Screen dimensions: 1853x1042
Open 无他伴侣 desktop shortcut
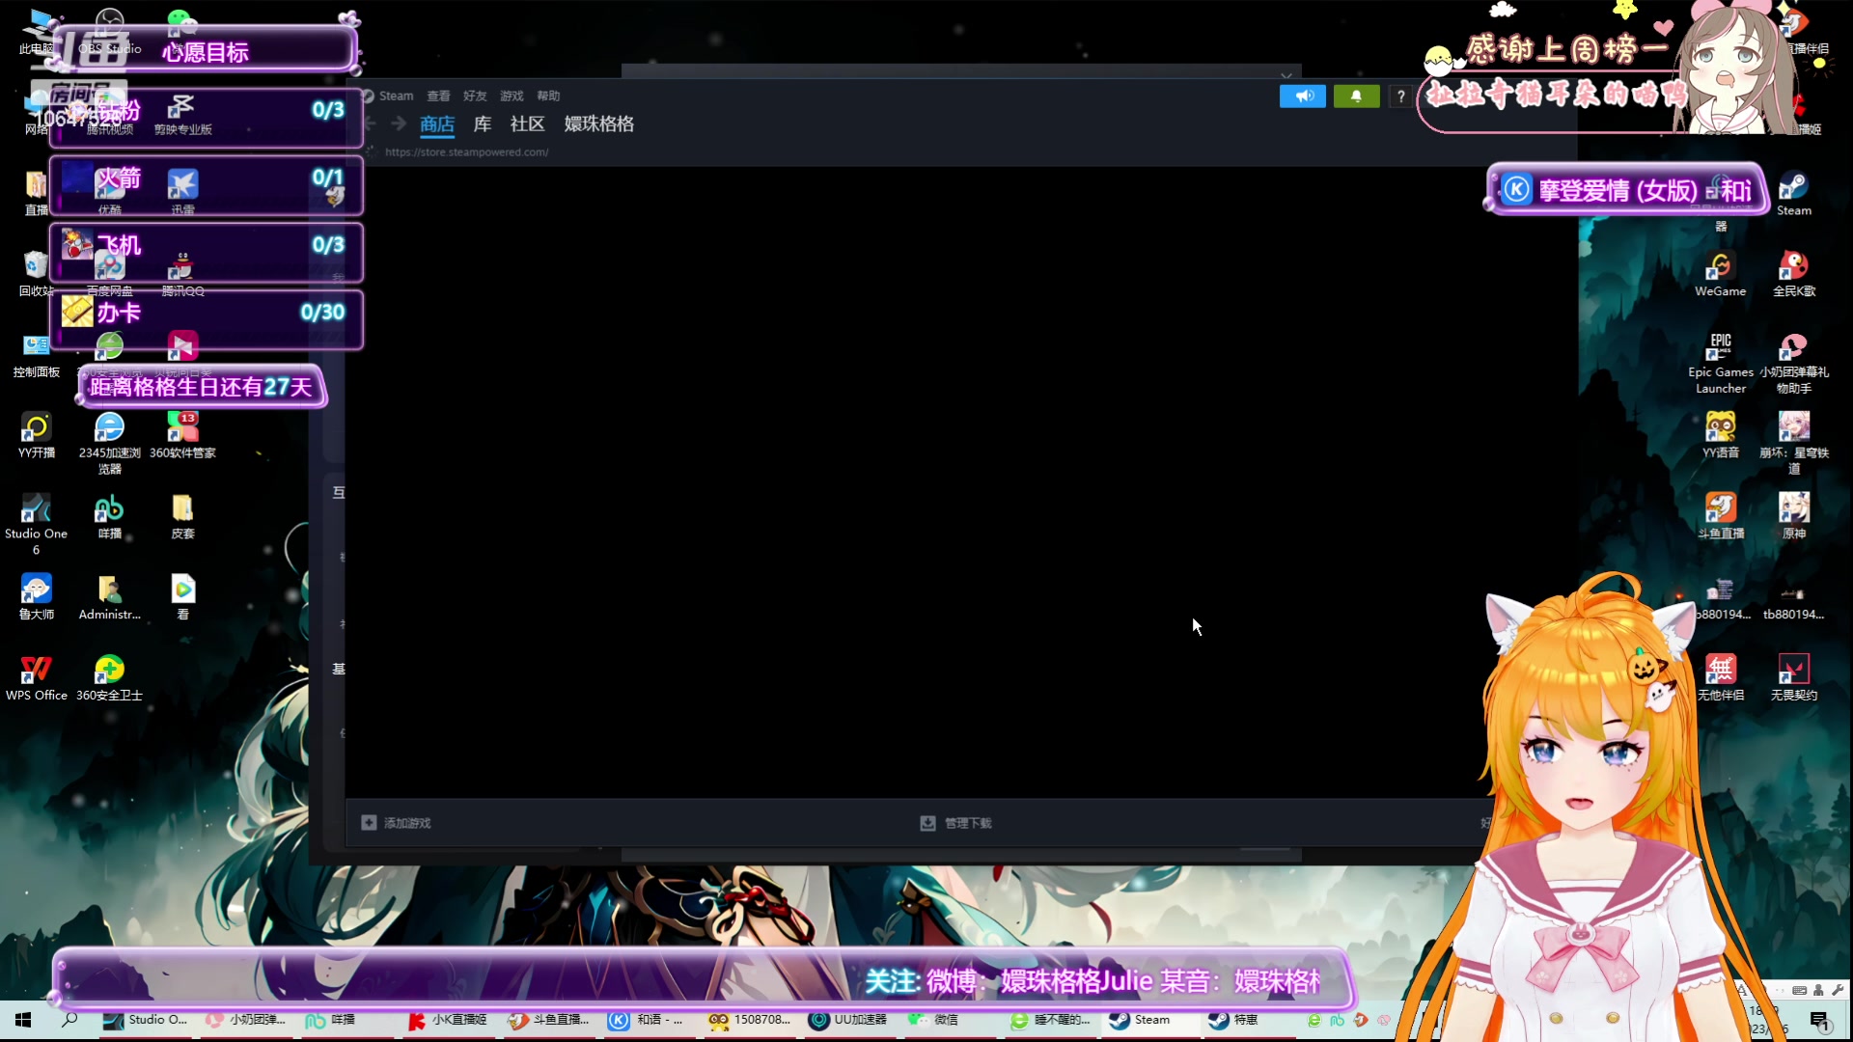click(x=1720, y=677)
